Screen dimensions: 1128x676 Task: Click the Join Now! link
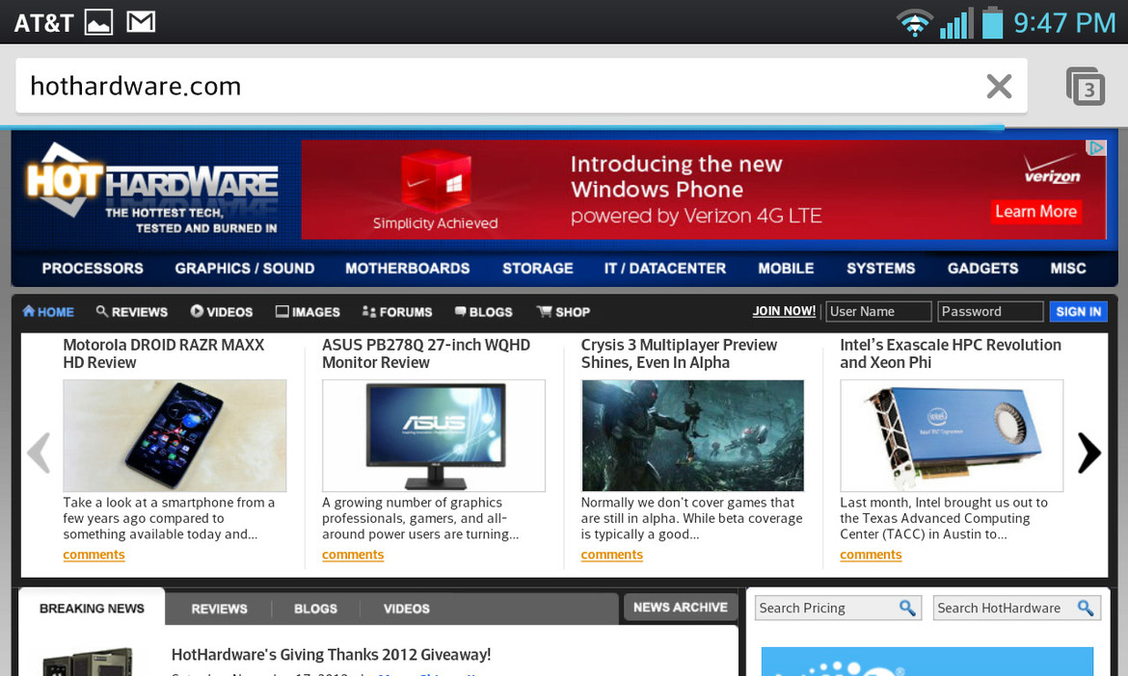(x=784, y=311)
